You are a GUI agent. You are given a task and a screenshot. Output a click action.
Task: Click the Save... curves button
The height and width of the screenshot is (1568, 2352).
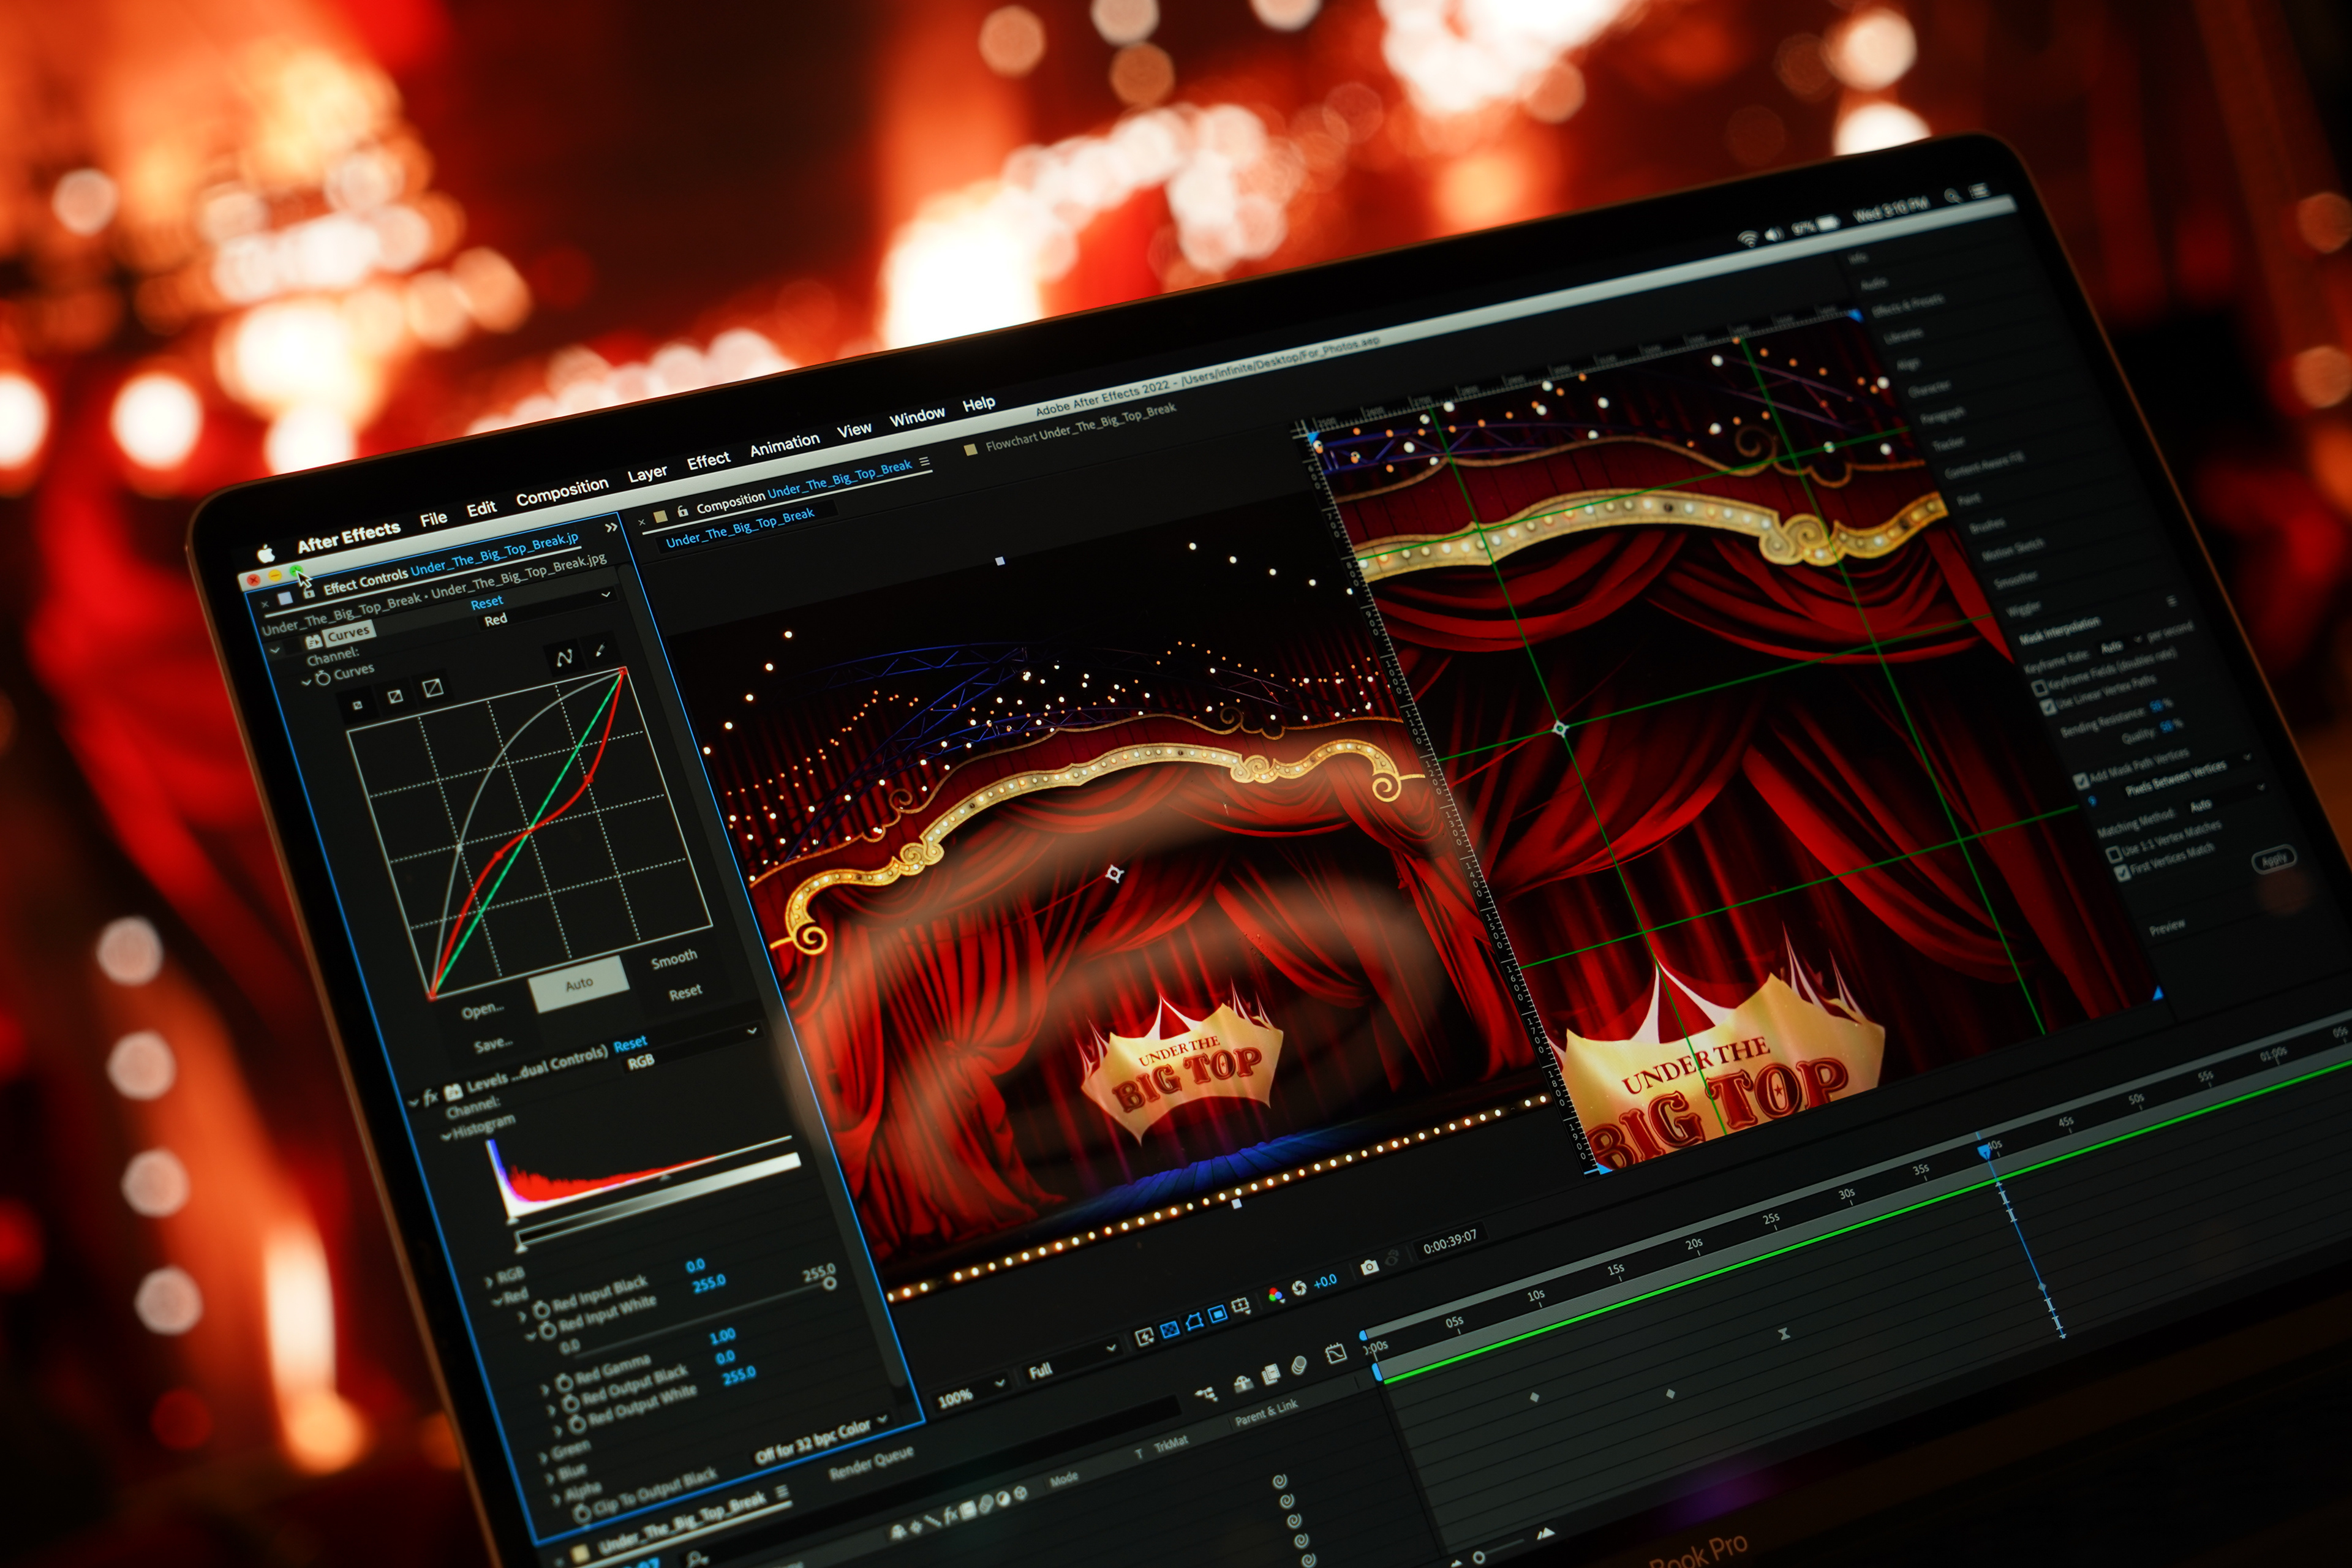tap(494, 1044)
